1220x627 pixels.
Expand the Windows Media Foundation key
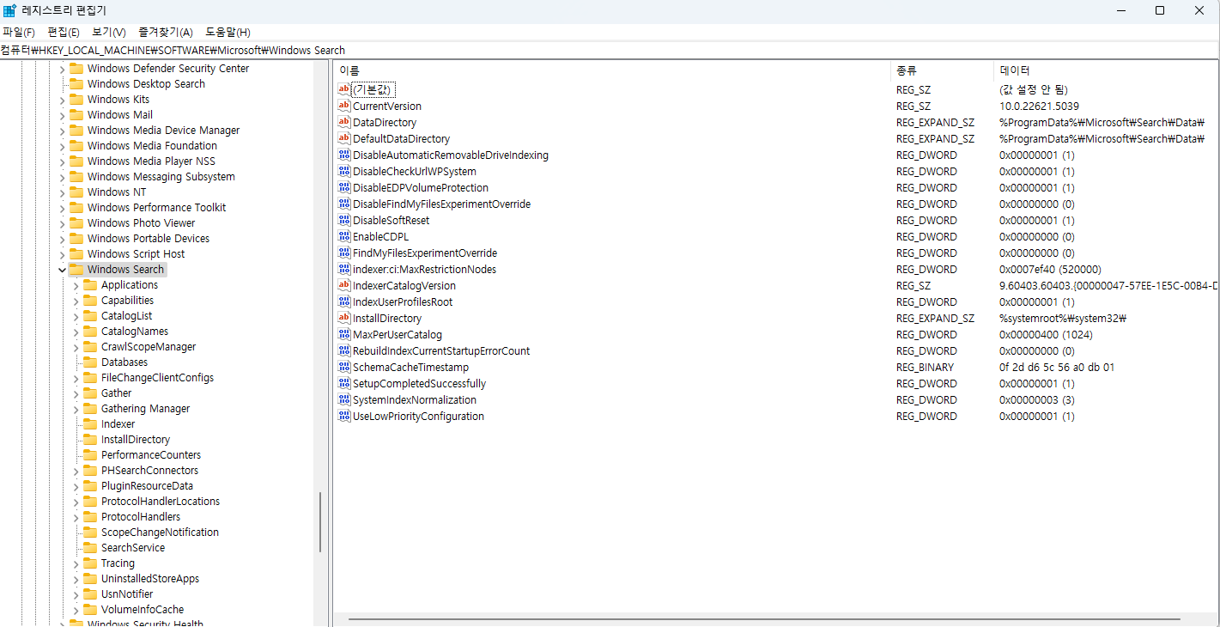(x=62, y=146)
